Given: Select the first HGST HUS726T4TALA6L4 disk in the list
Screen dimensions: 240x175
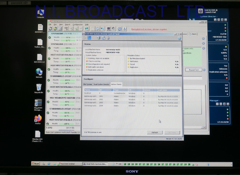Looking at the screenshot, I should coord(64,58).
